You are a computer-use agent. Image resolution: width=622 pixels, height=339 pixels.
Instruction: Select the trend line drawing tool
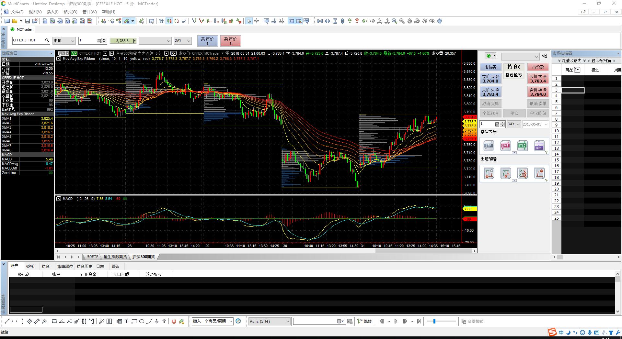tap(7, 321)
